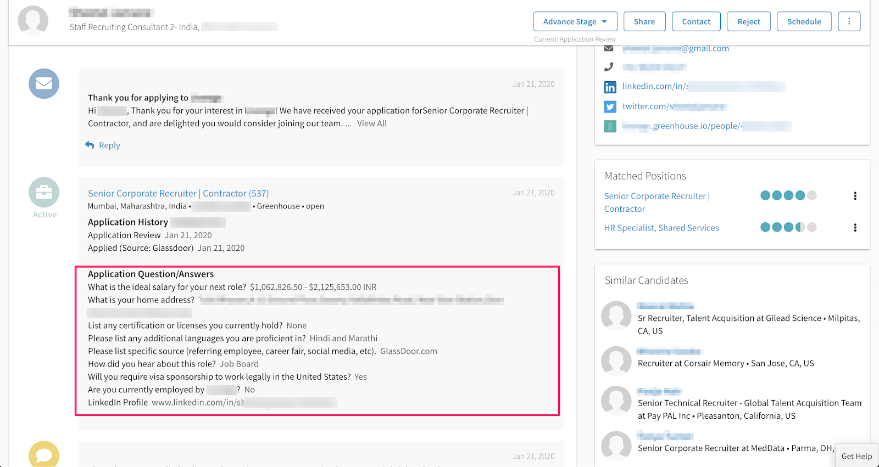The image size is (879, 467).
Task: Click the email message envelope icon
Action: pyautogui.click(x=44, y=83)
